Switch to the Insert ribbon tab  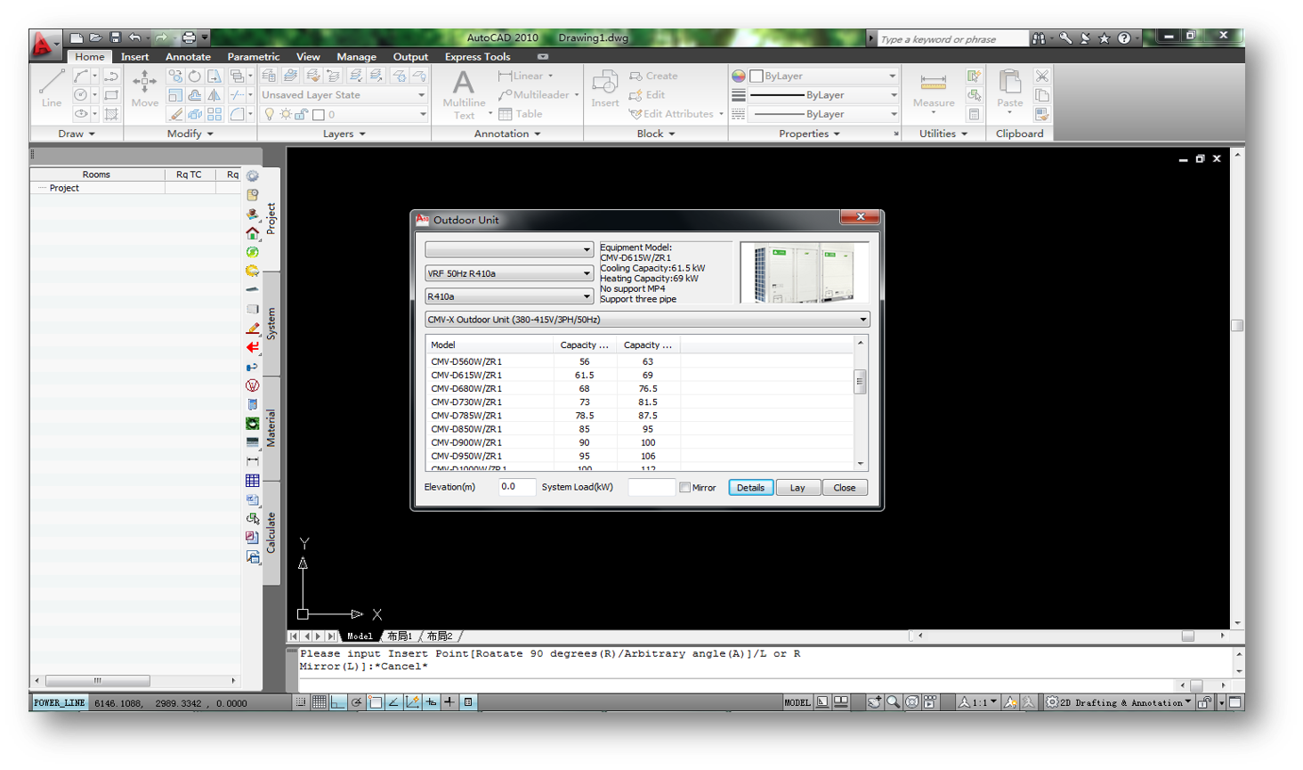pyautogui.click(x=134, y=56)
